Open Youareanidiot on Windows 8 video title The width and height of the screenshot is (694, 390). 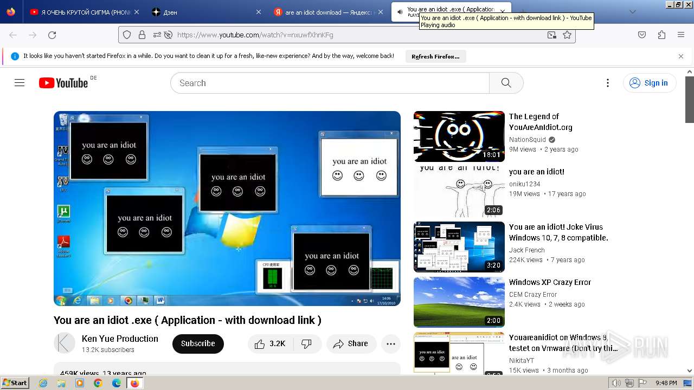[563, 343]
